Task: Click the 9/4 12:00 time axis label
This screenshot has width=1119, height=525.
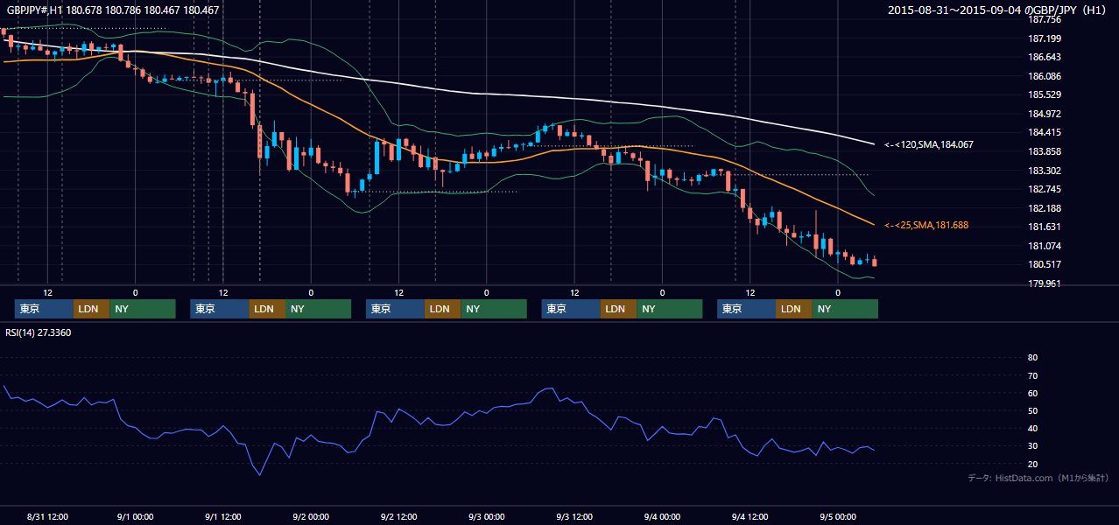Action: [750, 517]
